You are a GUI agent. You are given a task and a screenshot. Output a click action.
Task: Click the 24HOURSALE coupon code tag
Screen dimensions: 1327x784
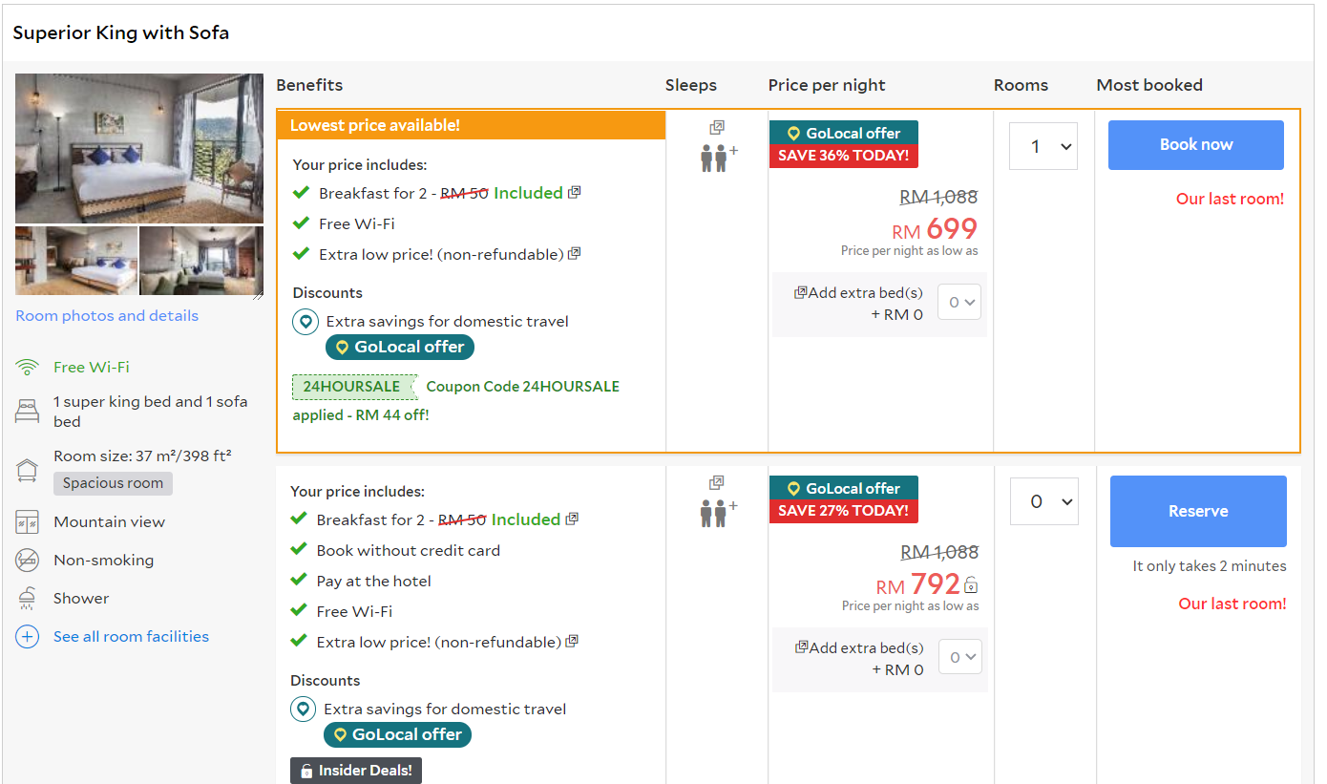pyautogui.click(x=353, y=387)
